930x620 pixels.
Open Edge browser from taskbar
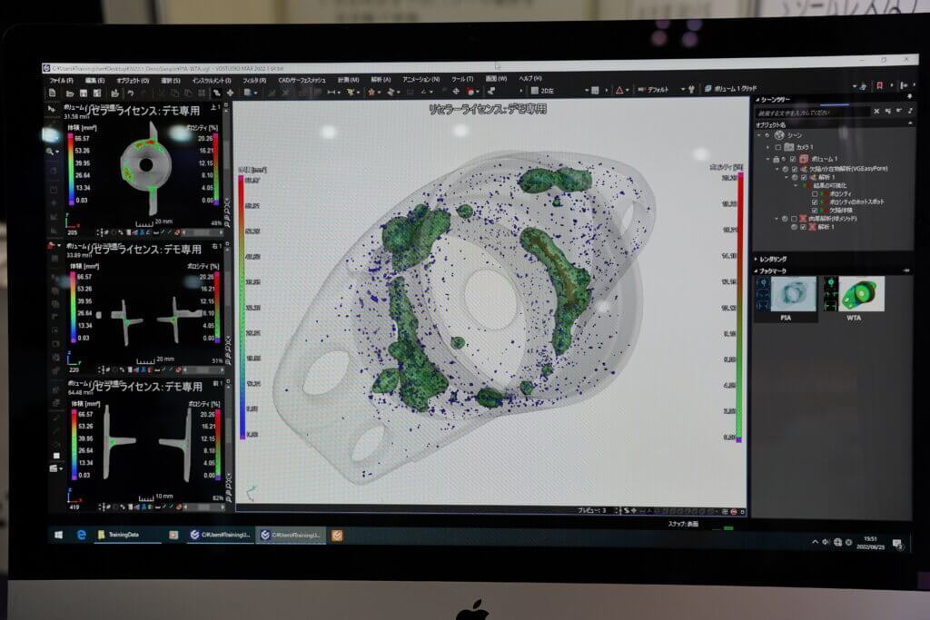pyautogui.click(x=81, y=535)
